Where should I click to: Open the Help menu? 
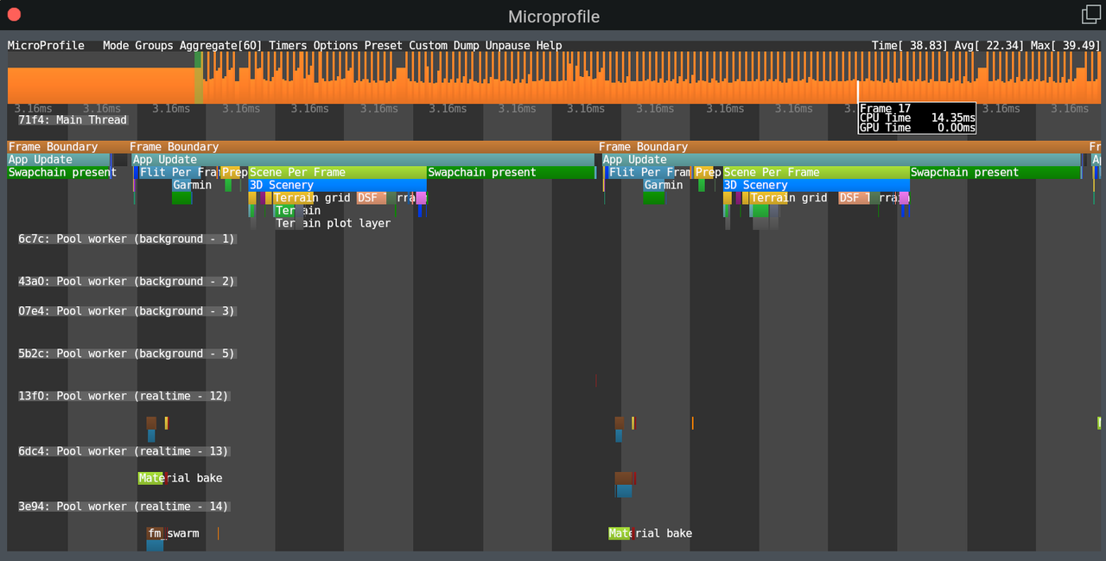point(549,46)
